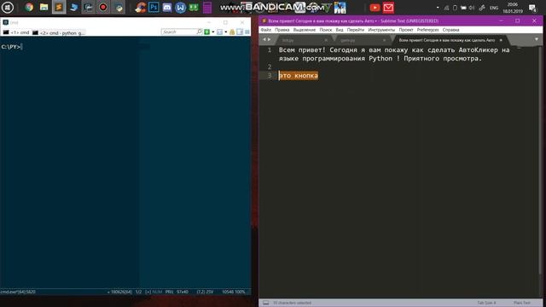Viewport: 546px width, 307px height.
Task: Open the Вид menu
Action: pyautogui.click(x=340, y=30)
